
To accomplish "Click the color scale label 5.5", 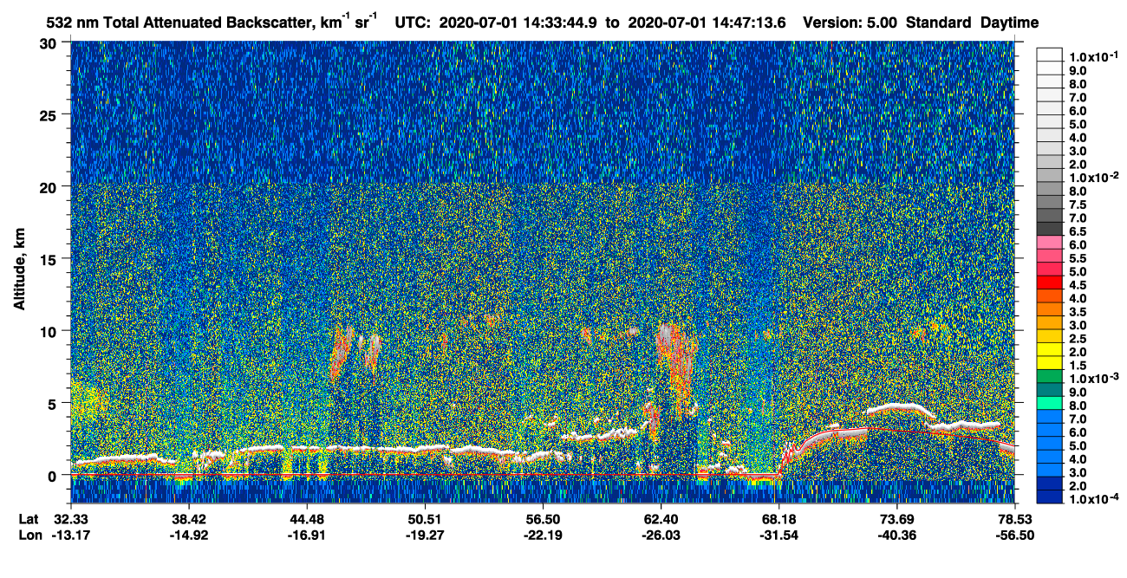I will (x=1078, y=258).
